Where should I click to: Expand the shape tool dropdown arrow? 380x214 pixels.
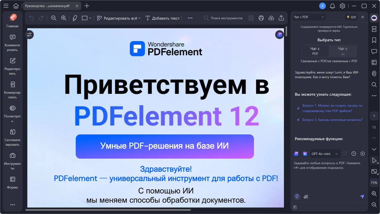tap(90, 18)
